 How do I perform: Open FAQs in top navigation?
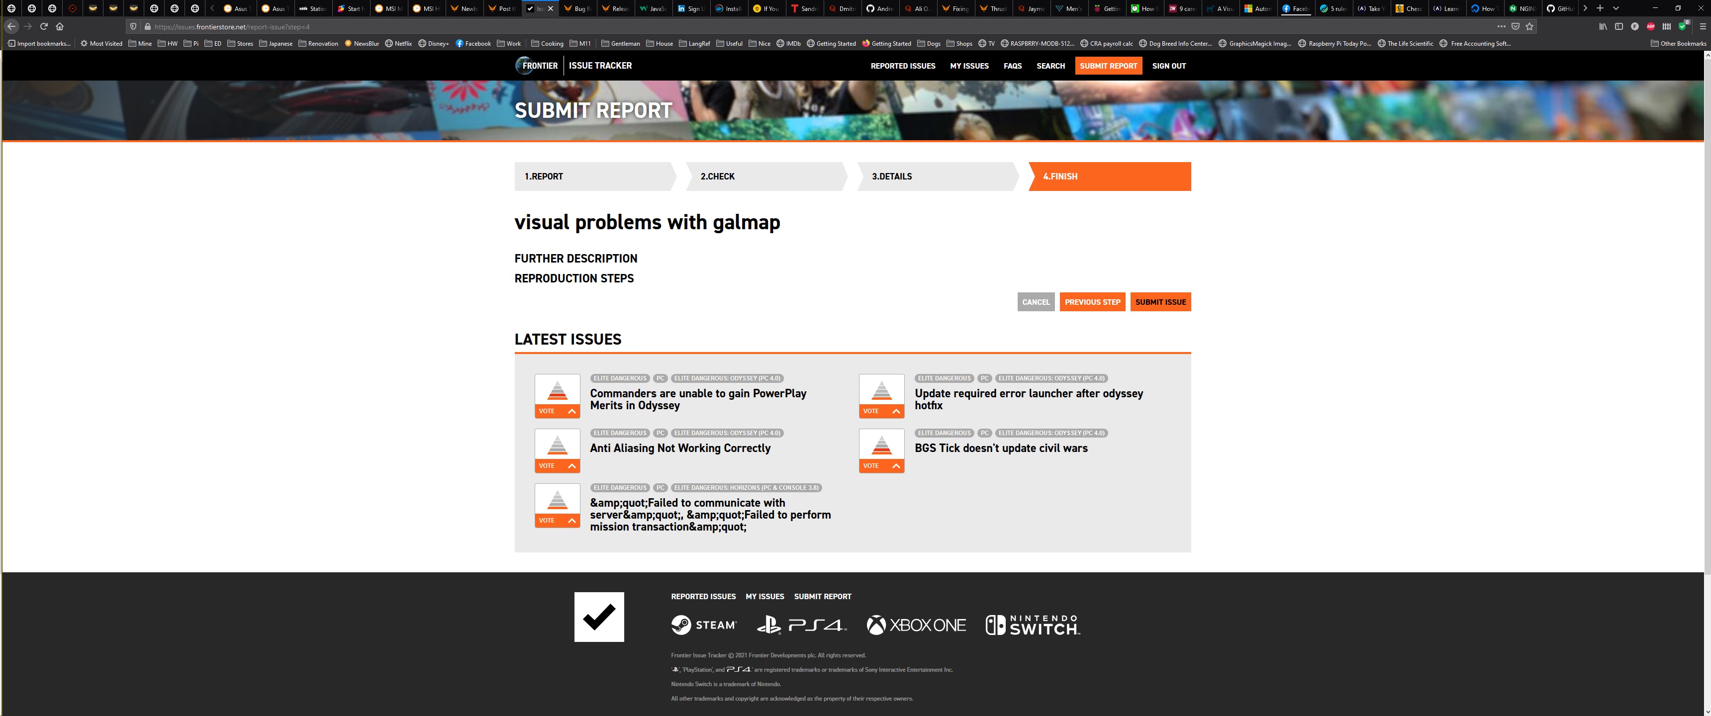1012,66
